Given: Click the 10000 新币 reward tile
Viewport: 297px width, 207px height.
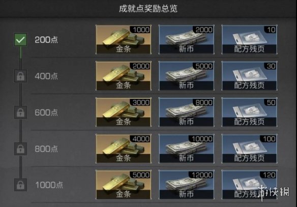Looking at the screenshot, I should (x=186, y=148).
